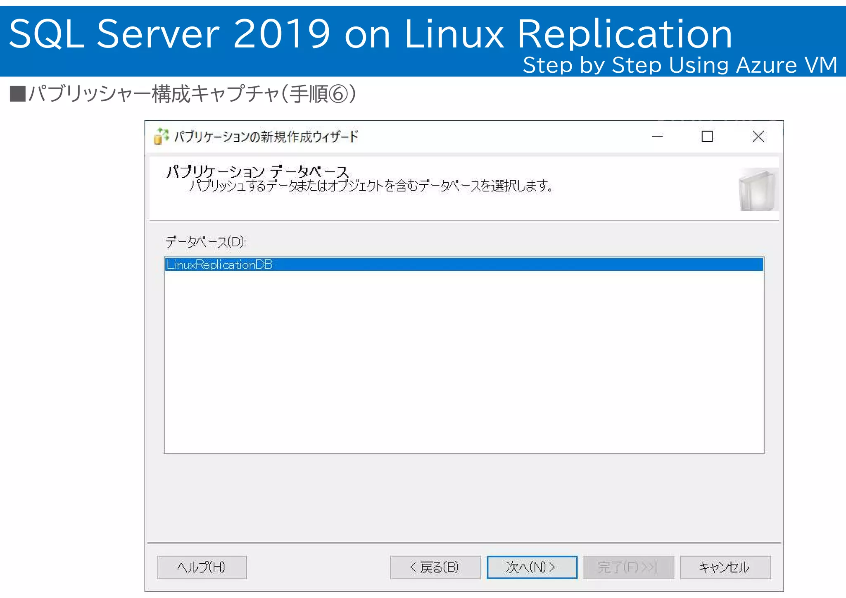This screenshot has width=846, height=598.
Task: Click the キャンセル cancel button
Action: 725,567
